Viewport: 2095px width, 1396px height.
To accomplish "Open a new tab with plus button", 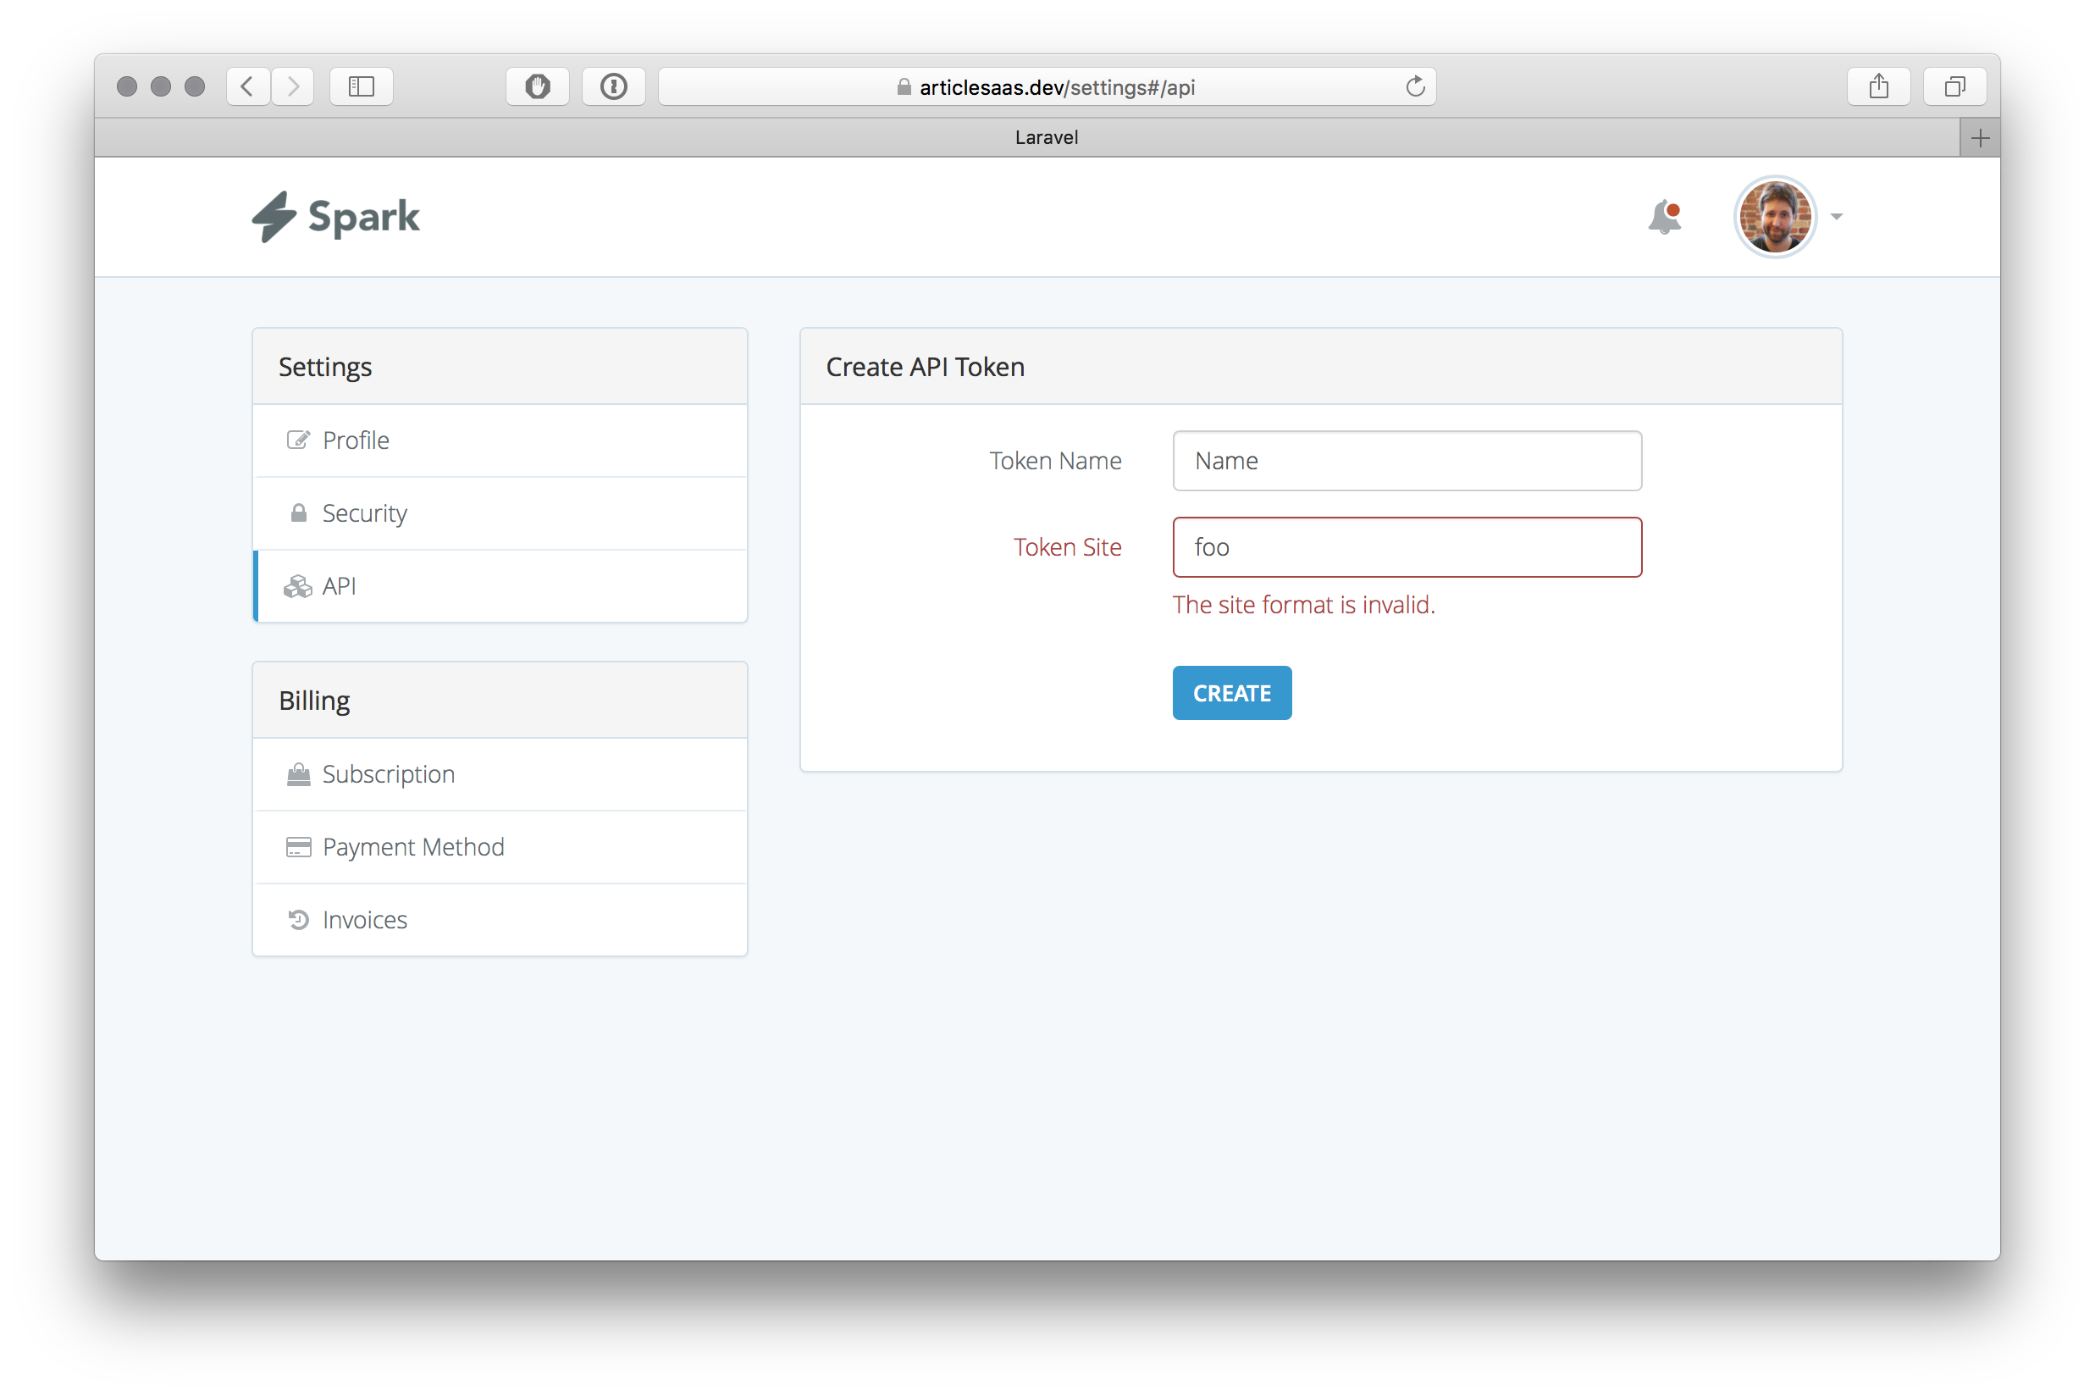I will pyautogui.click(x=1979, y=138).
